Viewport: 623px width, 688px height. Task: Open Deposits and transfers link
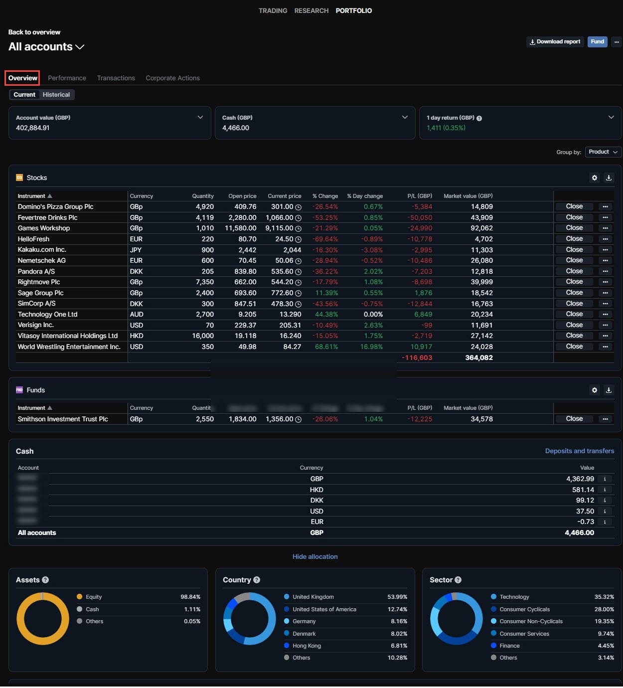pyautogui.click(x=579, y=451)
